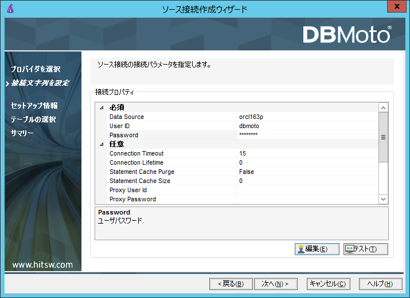Click the masked Password value field
The width and height of the screenshot is (410, 298).
point(308,135)
